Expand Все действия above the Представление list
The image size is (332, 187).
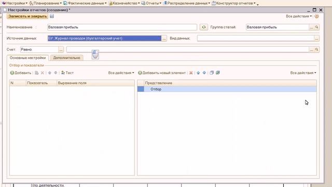point(303,73)
